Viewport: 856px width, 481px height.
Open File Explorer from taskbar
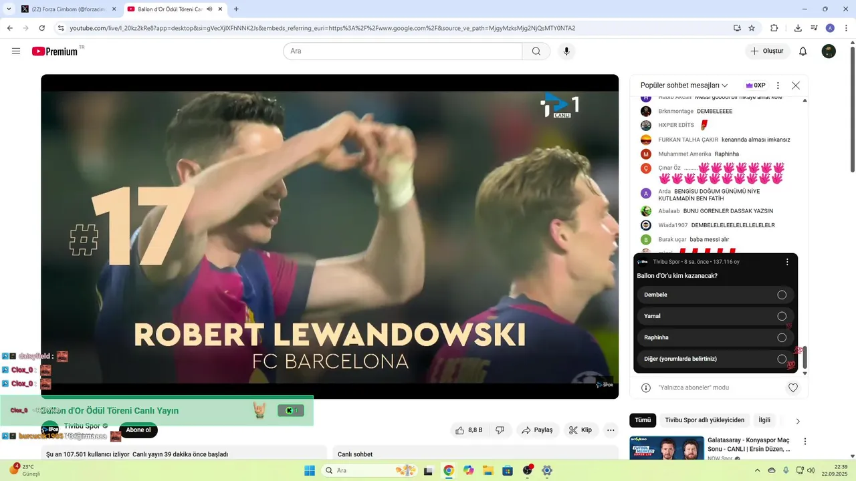pos(488,470)
